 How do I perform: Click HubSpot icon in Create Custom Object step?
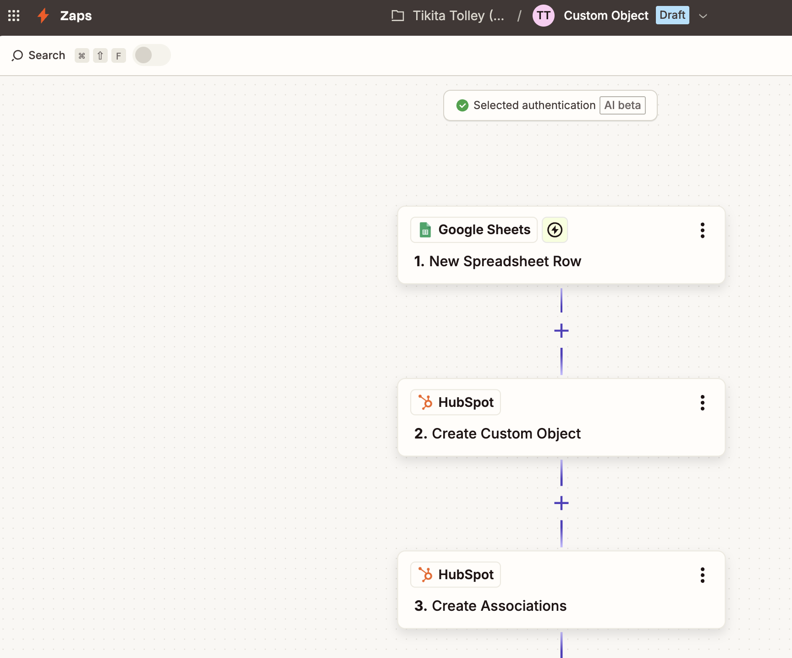pos(425,402)
